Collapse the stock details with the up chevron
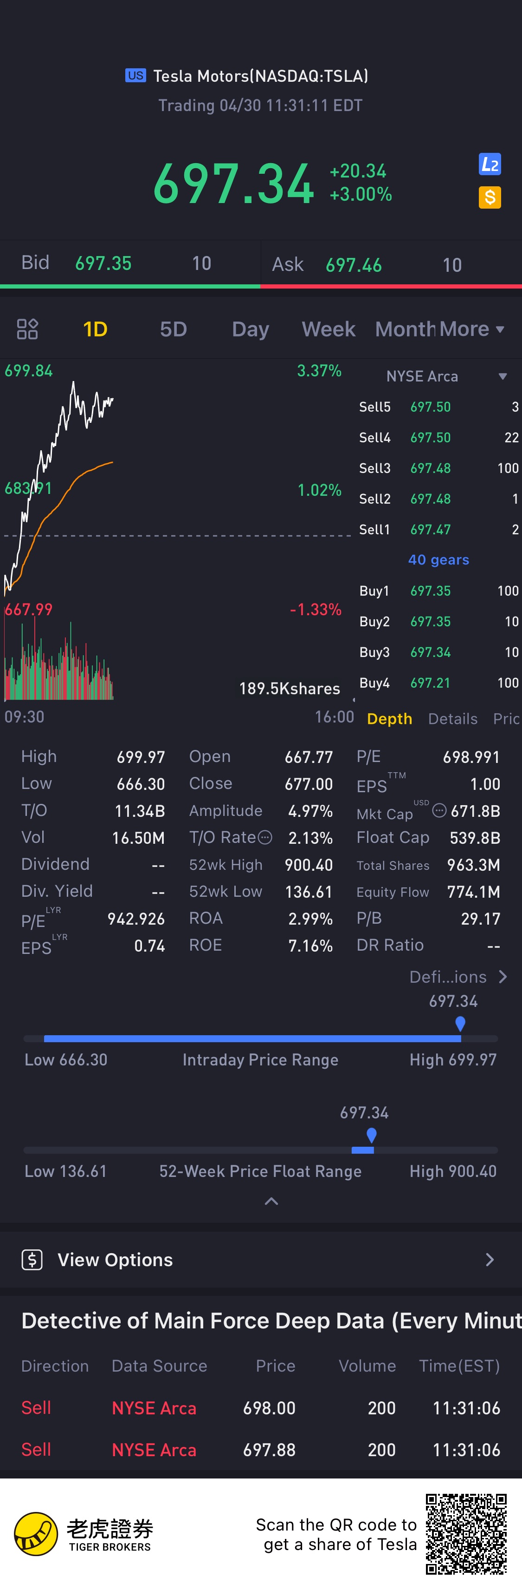Image resolution: width=522 pixels, height=1590 pixels. tap(271, 1201)
